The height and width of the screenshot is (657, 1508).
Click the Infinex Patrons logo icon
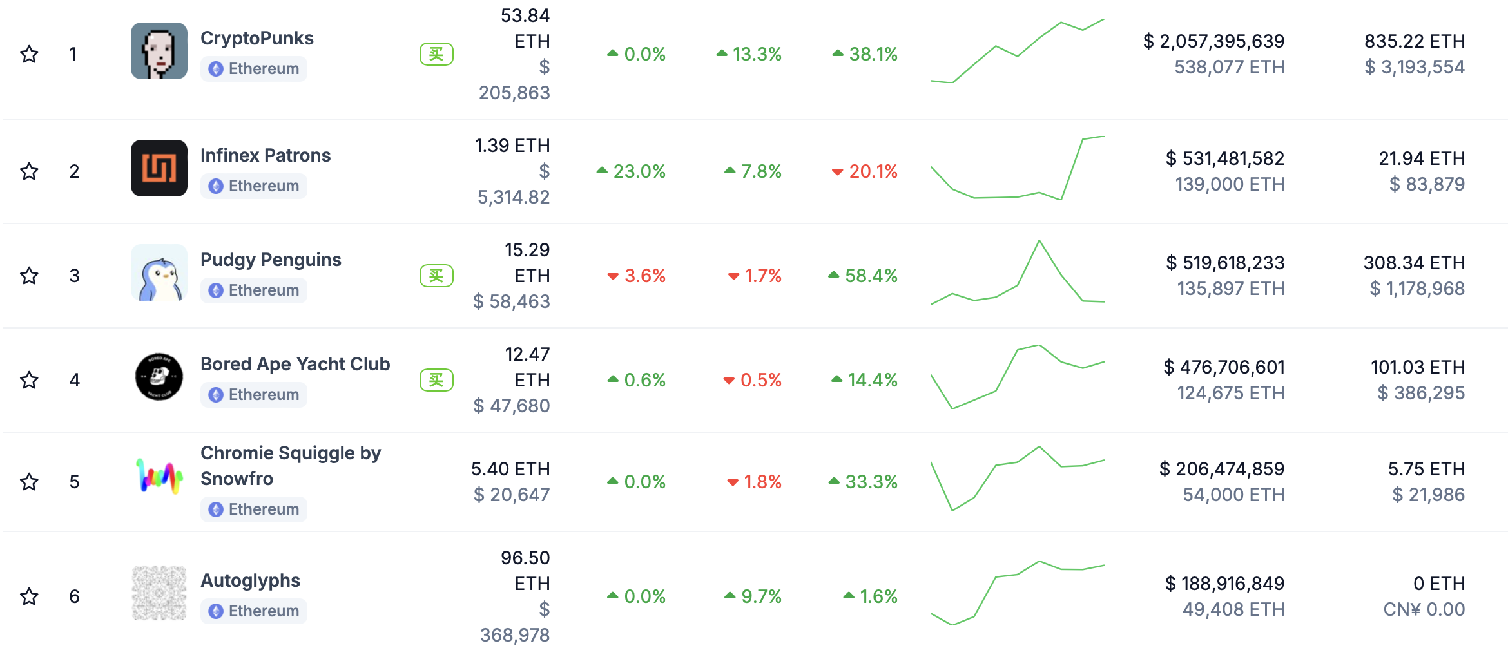pyautogui.click(x=159, y=168)
